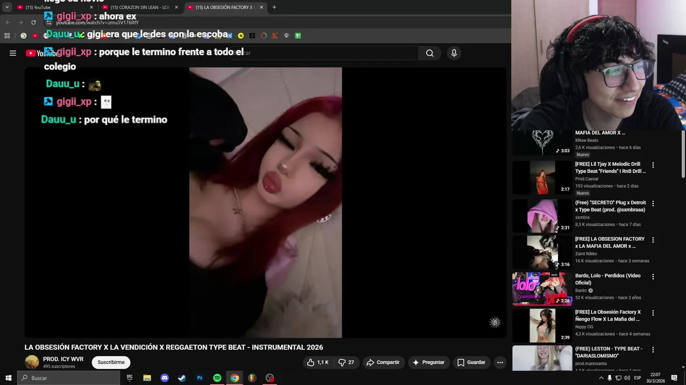Open Discord from the taskbar
The width and height of the screenshot is (686, 385).
(x=165, y=378)
